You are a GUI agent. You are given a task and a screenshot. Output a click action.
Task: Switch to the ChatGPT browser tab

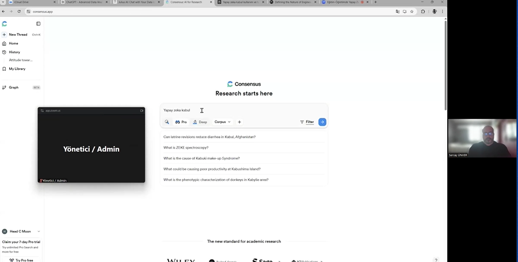[84, 2]
